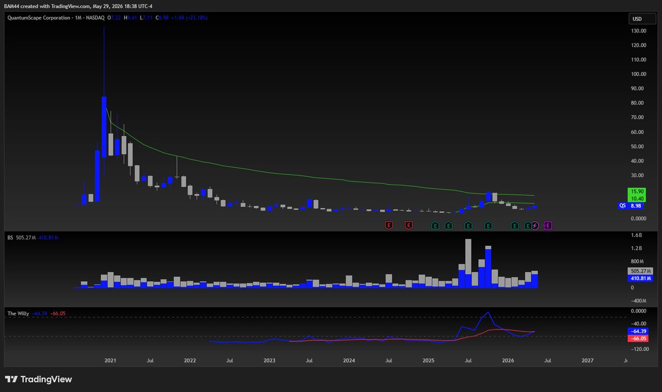The image size is (662, 392).
Task: Click the -120.00 Willy axis label
Action: pos(639,349)
